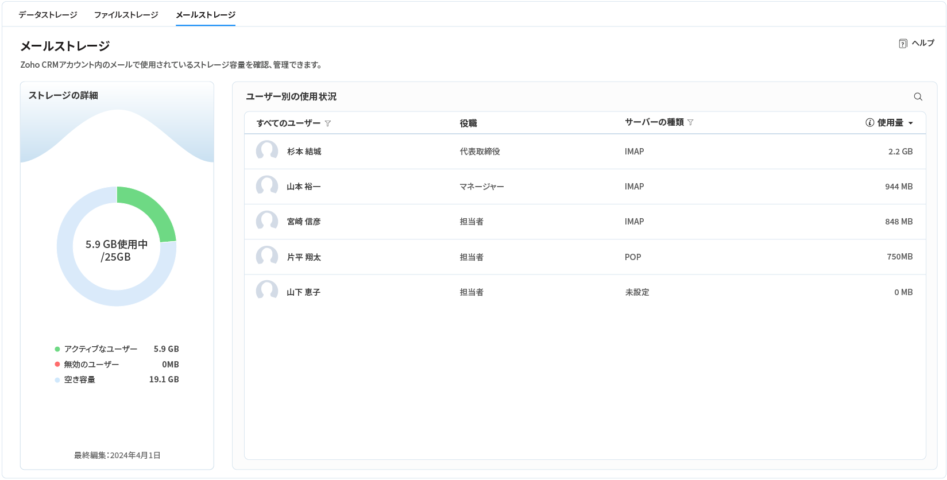This screenshot has width=947, height=480.
Task: Click the 944 MB usage value
Action: 899,187
